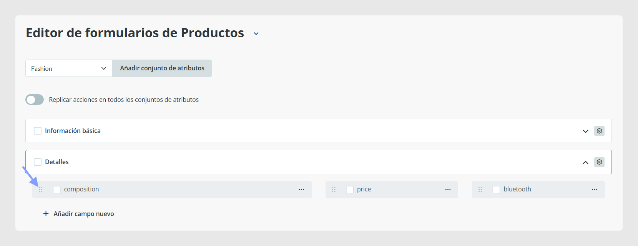Screen dimensions: 638x246
Task: Expand the Información básica section chevron
Action: click(585, 131)
